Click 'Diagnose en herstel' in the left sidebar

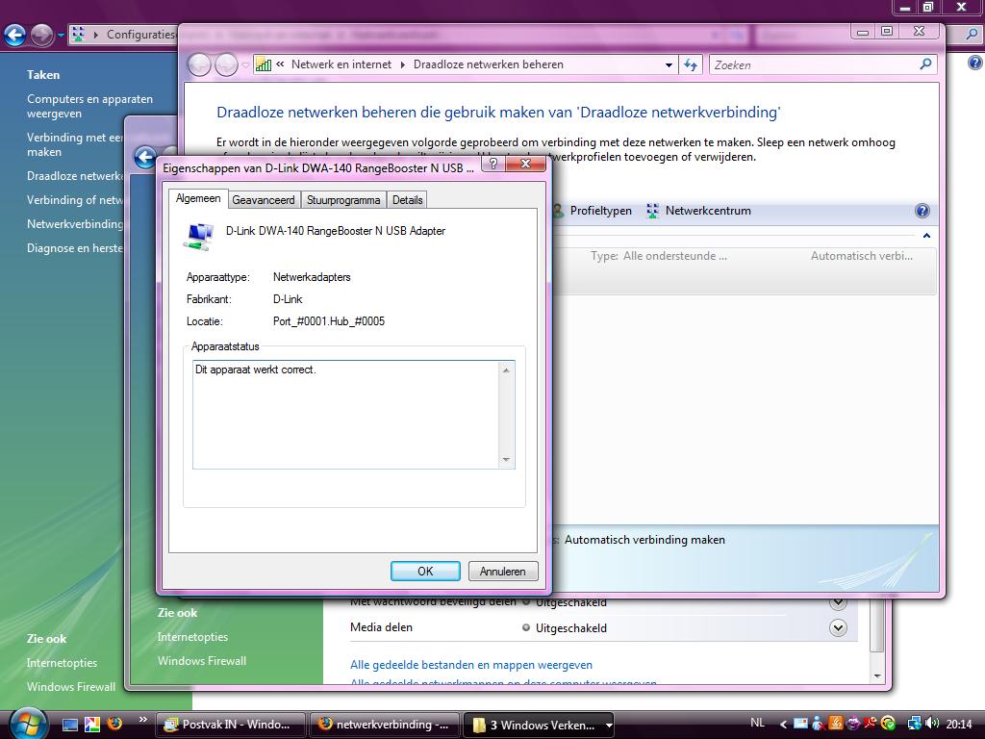click(x=75, y=248)
